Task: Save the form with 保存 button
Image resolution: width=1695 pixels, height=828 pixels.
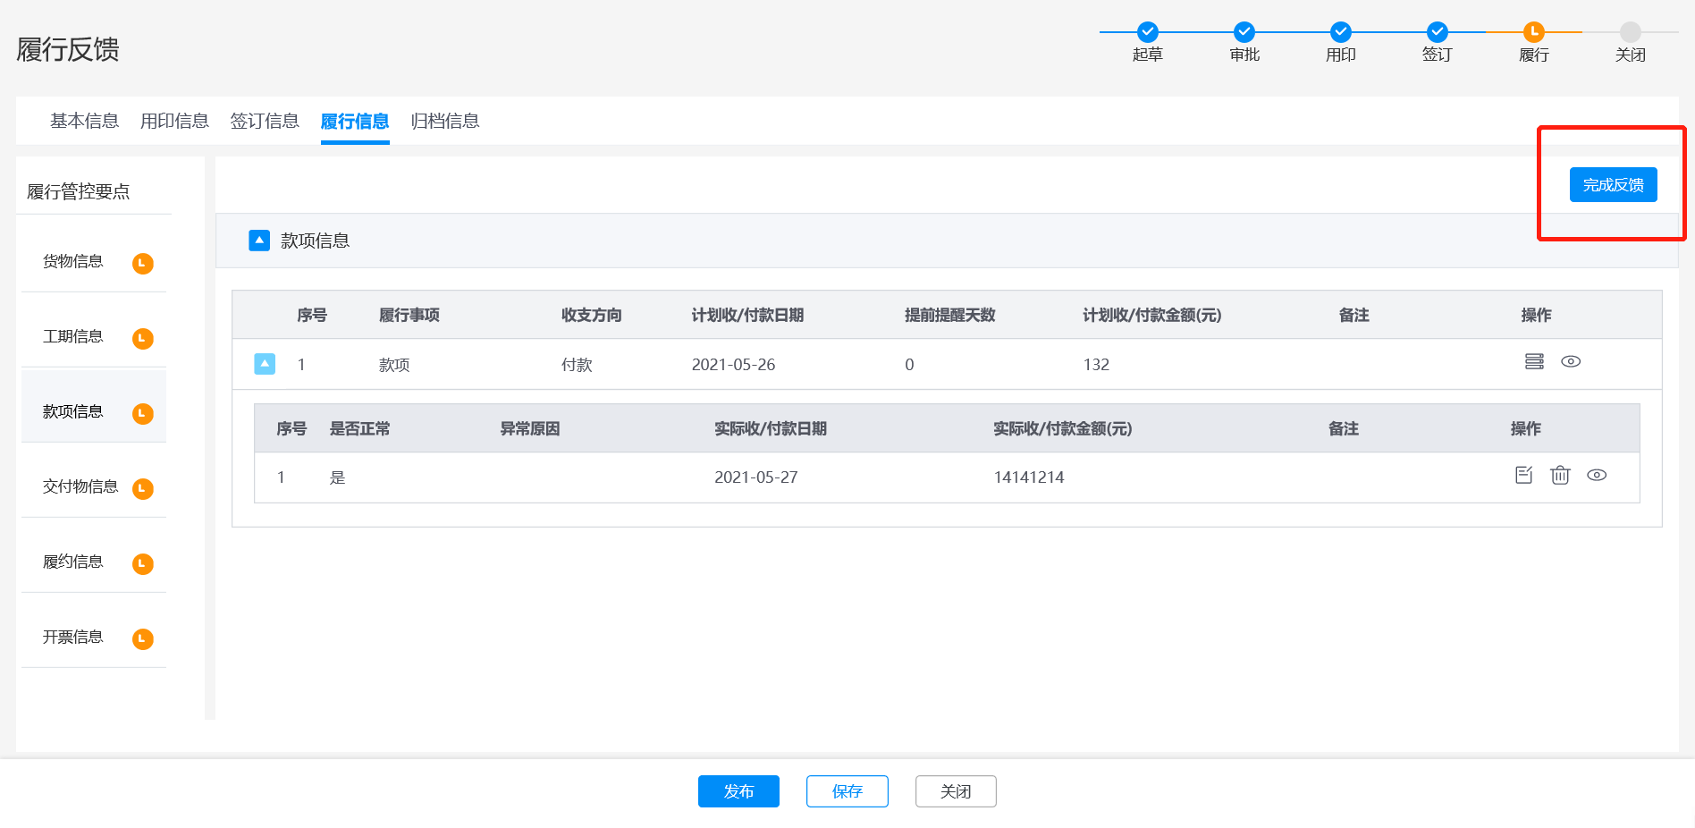Action: tap(847, 791)
